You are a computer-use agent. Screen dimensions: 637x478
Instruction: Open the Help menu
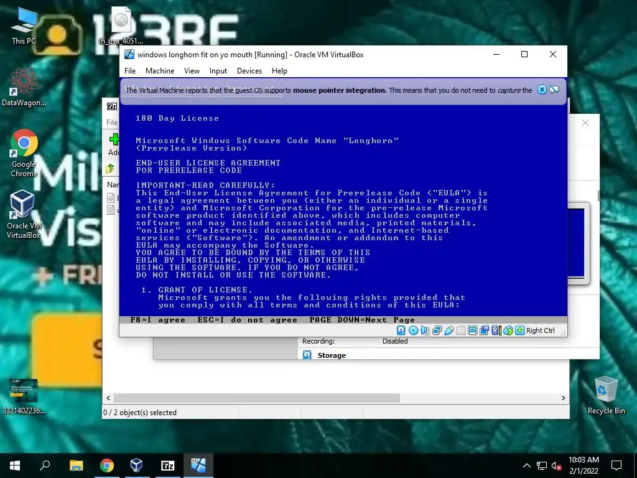[x=279, y=71]
